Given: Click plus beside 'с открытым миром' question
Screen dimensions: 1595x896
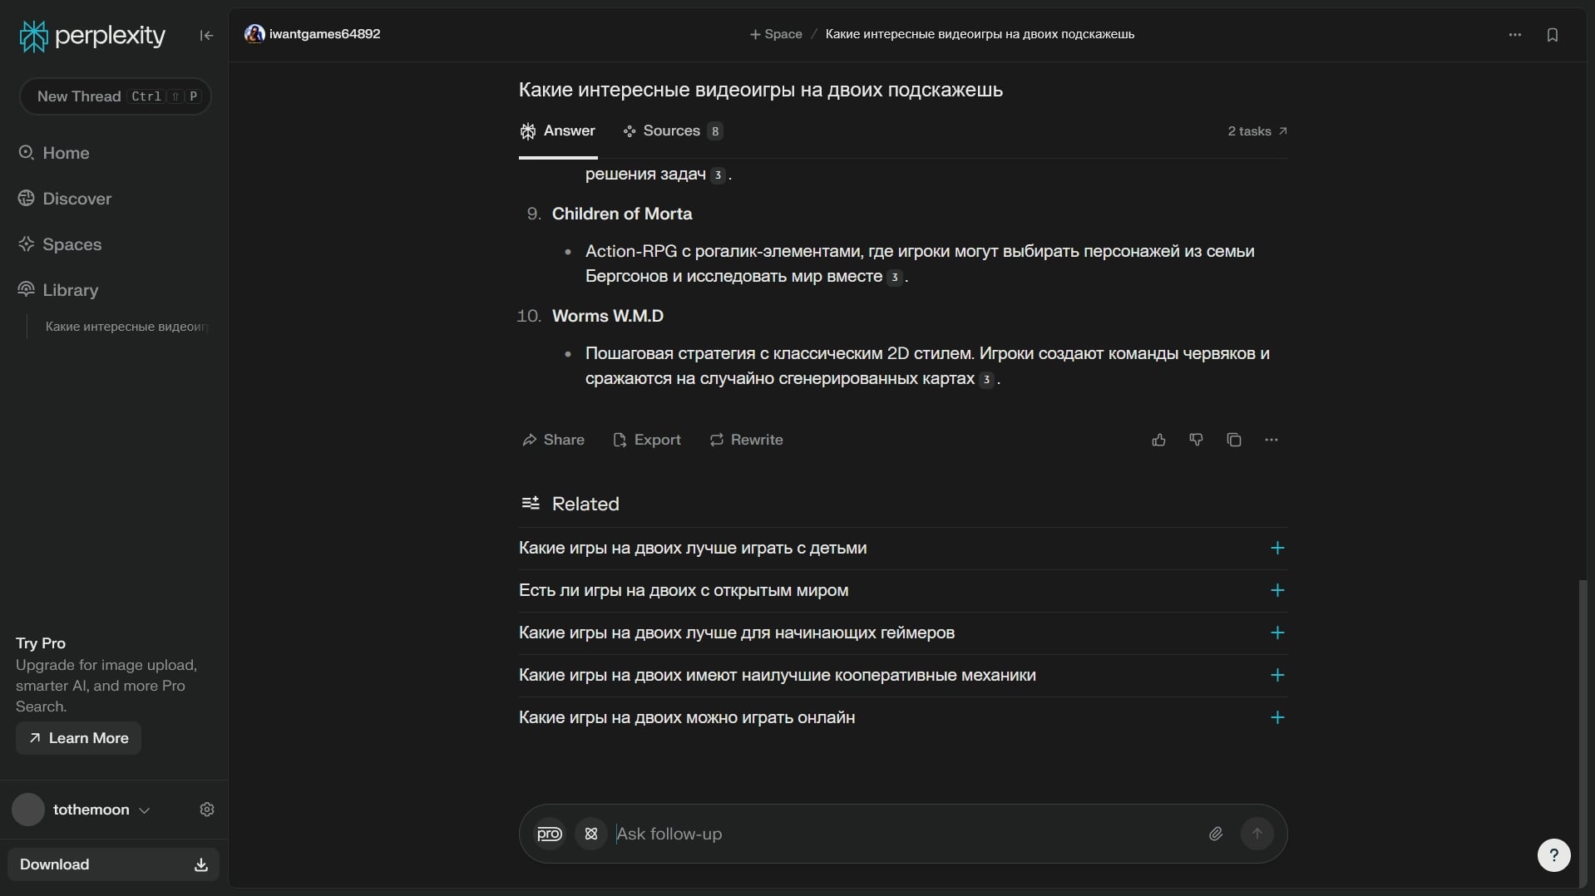Looking at the screenshot, I should click(x=1277, y=591).
